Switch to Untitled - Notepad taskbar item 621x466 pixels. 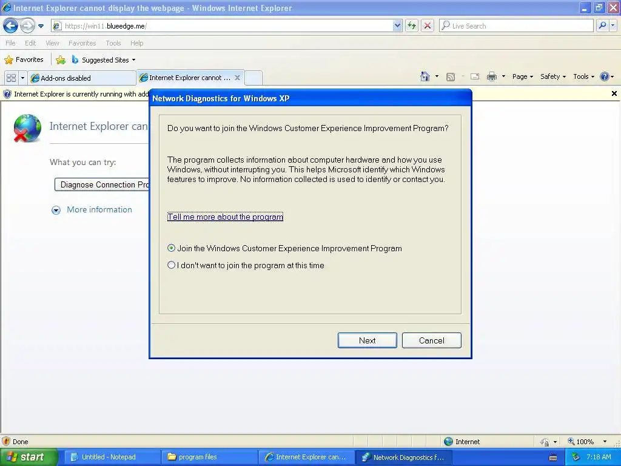(112, 458)
